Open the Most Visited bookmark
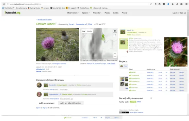 (x=7, y=8)
